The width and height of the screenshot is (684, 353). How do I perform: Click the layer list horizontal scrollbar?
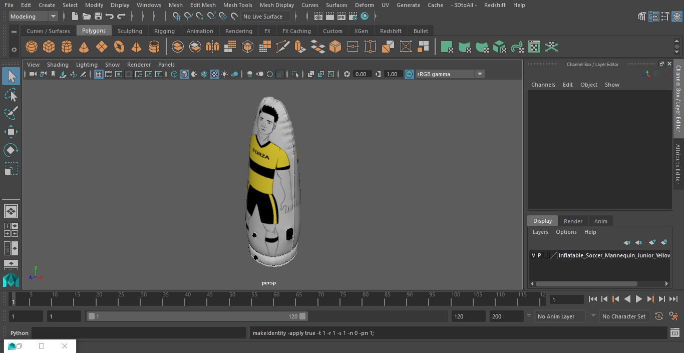click(x=586, y=284)
